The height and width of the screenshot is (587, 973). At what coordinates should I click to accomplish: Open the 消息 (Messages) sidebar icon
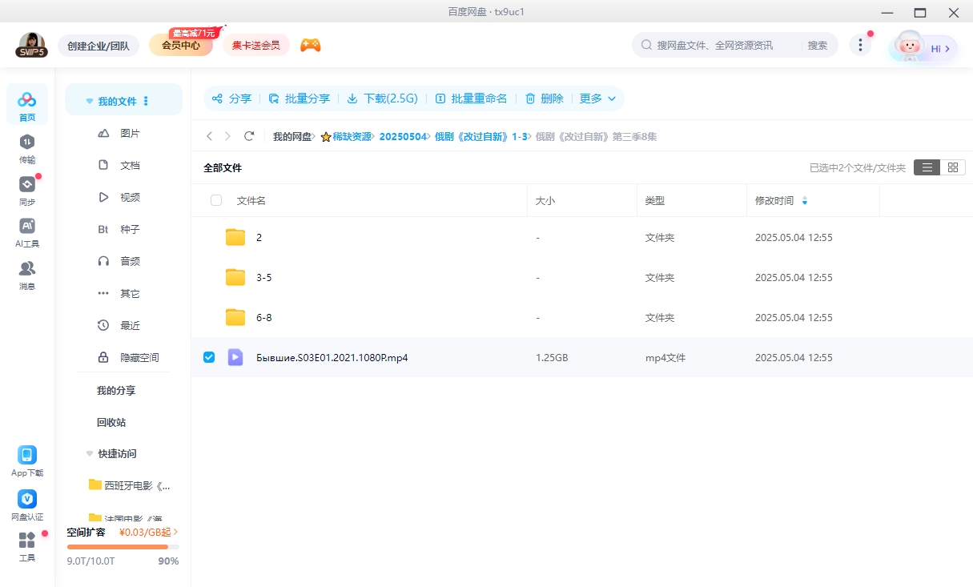[27, 274]
